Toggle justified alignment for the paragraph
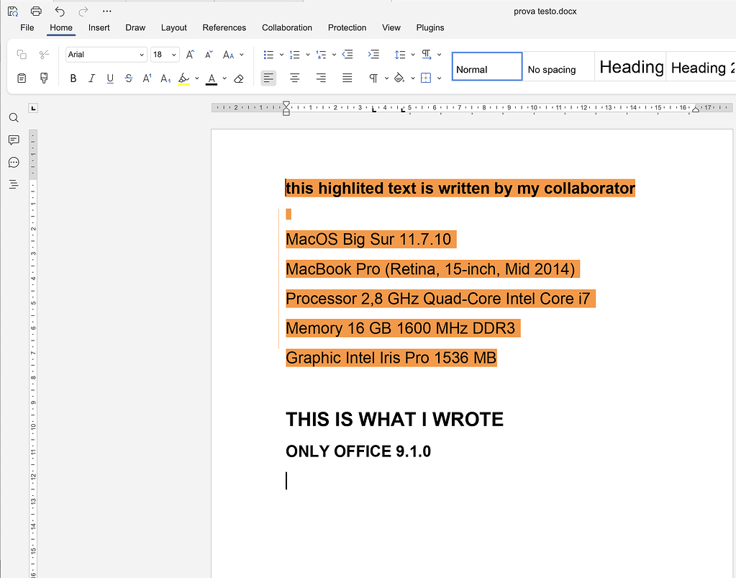The width and height of the screenshot is (736, 578). pos(347,78)
